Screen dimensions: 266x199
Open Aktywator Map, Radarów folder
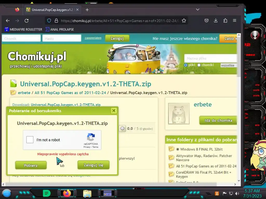pos(204,158)
